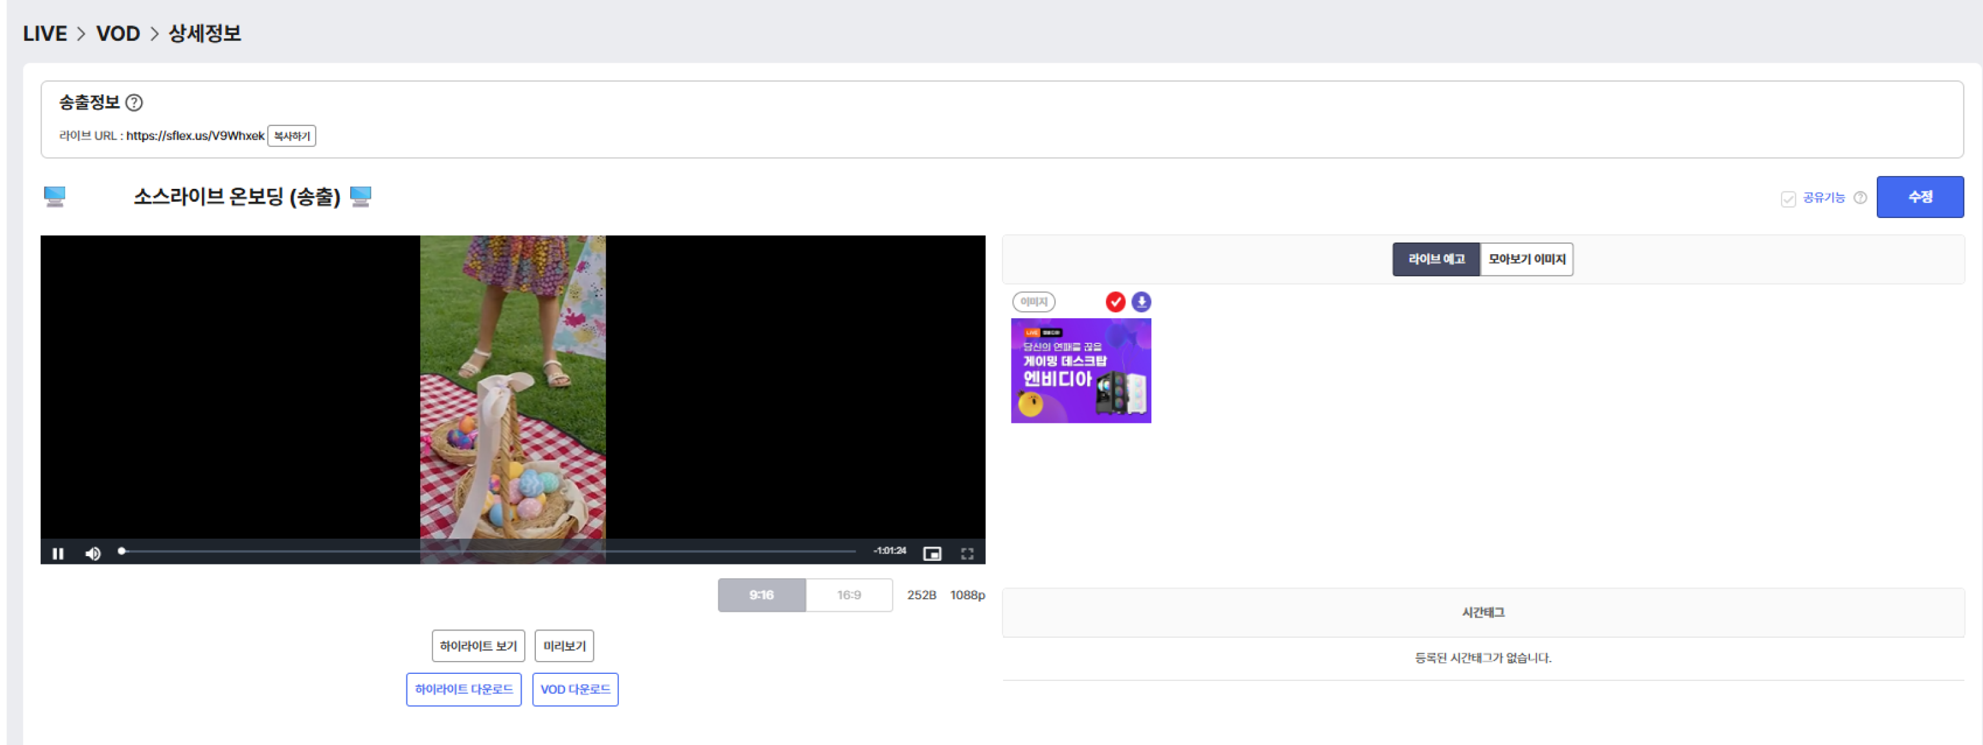The width and height of the screenshot is (1983, 745).
Task: Pause the video playback
Action: pos(58,554)
